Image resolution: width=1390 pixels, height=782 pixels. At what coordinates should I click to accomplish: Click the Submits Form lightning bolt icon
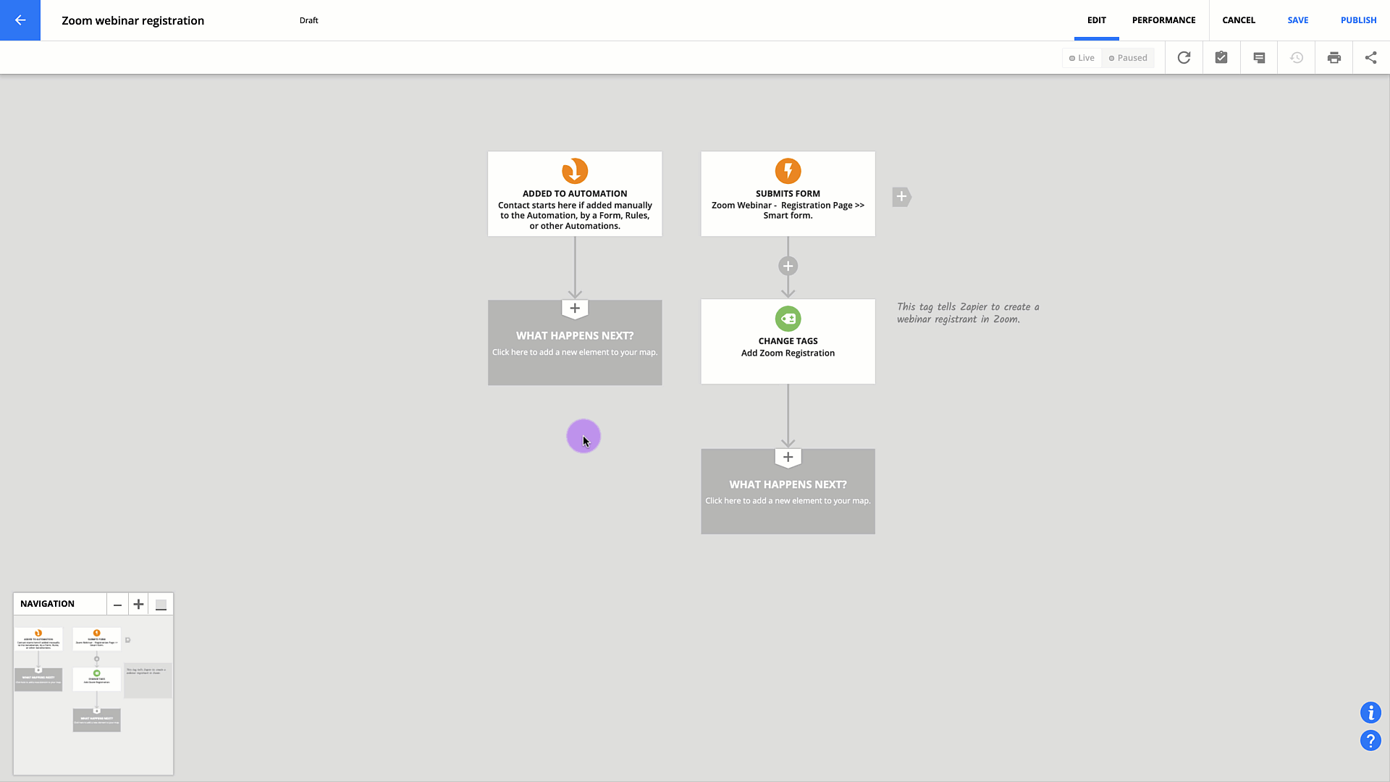pyautogui.click(x=788, y=171)
